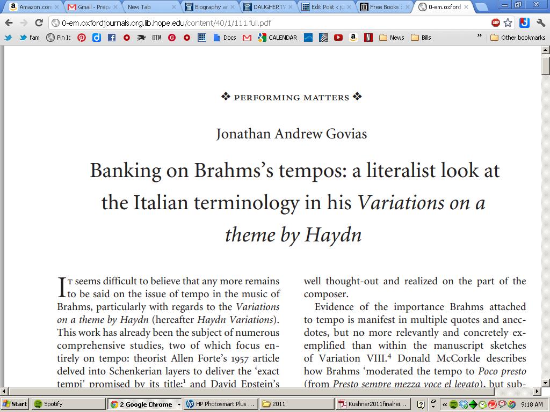Click the Pin It bookmarklet
The width and height of the screenshot is (550, 412).
click(x=59, y=38)
